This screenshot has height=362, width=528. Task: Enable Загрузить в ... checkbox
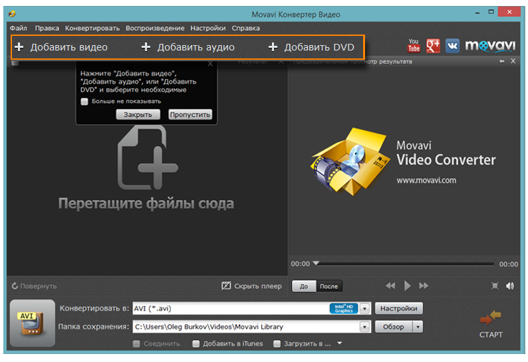click(x=277, y=344)
